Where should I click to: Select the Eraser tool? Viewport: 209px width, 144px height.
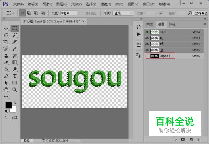pos(6,62)
